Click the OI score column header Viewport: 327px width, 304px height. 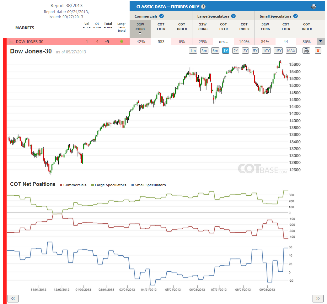[97, 25]
